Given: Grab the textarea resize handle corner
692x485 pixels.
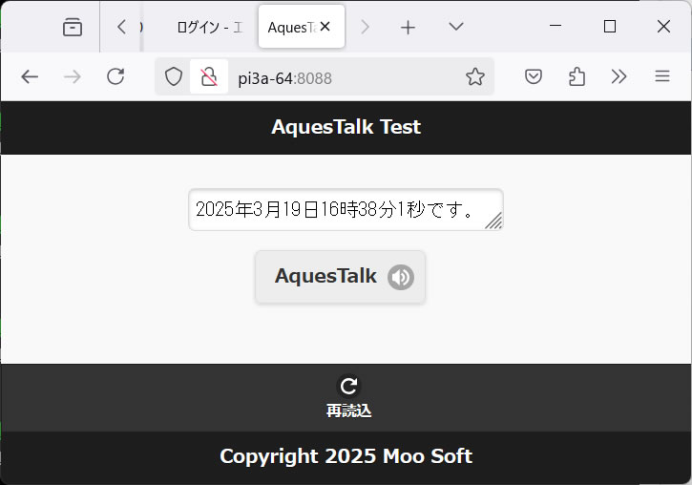Looking at the screenshot, I should click(x=494, y=221).
